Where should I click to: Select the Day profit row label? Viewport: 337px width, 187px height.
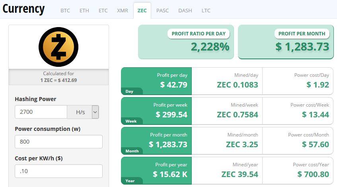click(x=129, y=92)
